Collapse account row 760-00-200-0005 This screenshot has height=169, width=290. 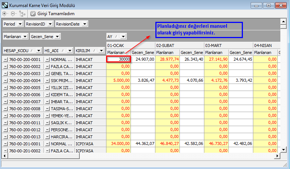tap(6, 88)
